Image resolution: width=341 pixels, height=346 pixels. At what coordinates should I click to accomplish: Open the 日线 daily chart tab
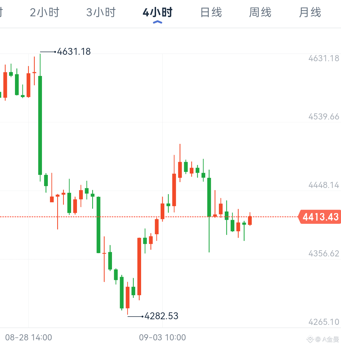coord(211,13)
